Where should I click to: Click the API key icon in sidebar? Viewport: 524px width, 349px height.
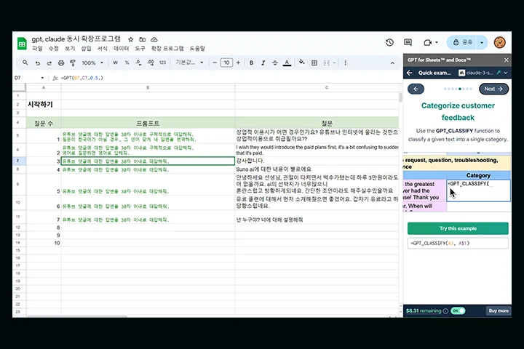(x=499, y=73)
